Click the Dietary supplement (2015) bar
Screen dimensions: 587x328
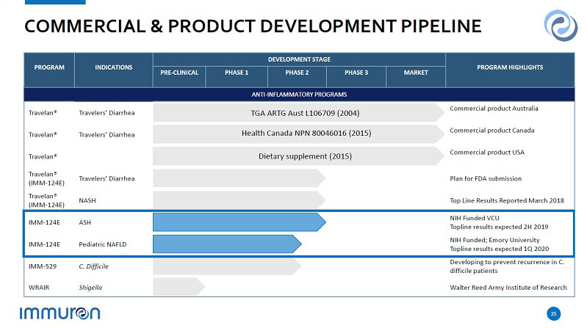pos(298,156)
